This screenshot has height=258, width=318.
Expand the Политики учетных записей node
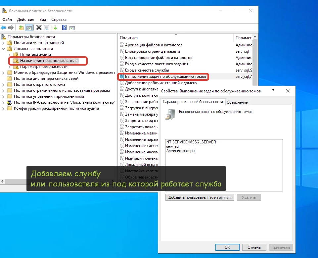click(3, 43)
